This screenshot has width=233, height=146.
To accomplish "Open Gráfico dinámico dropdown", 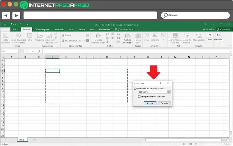I will point(128,39).
